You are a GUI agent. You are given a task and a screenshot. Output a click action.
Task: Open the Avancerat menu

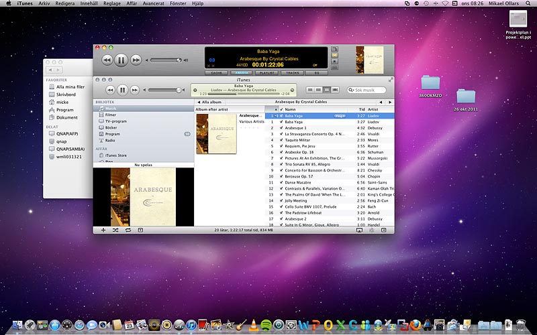[x=154, y=3]
